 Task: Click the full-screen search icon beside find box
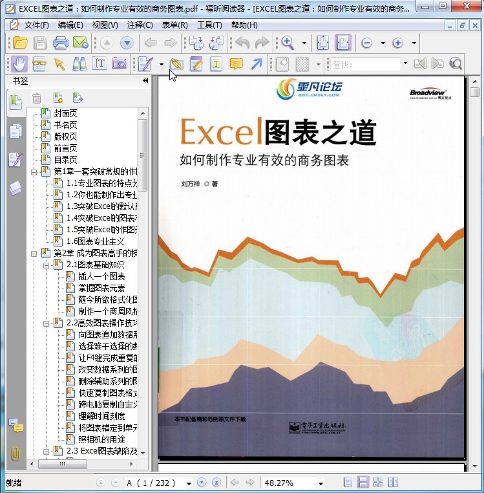[x=456, y=64]
